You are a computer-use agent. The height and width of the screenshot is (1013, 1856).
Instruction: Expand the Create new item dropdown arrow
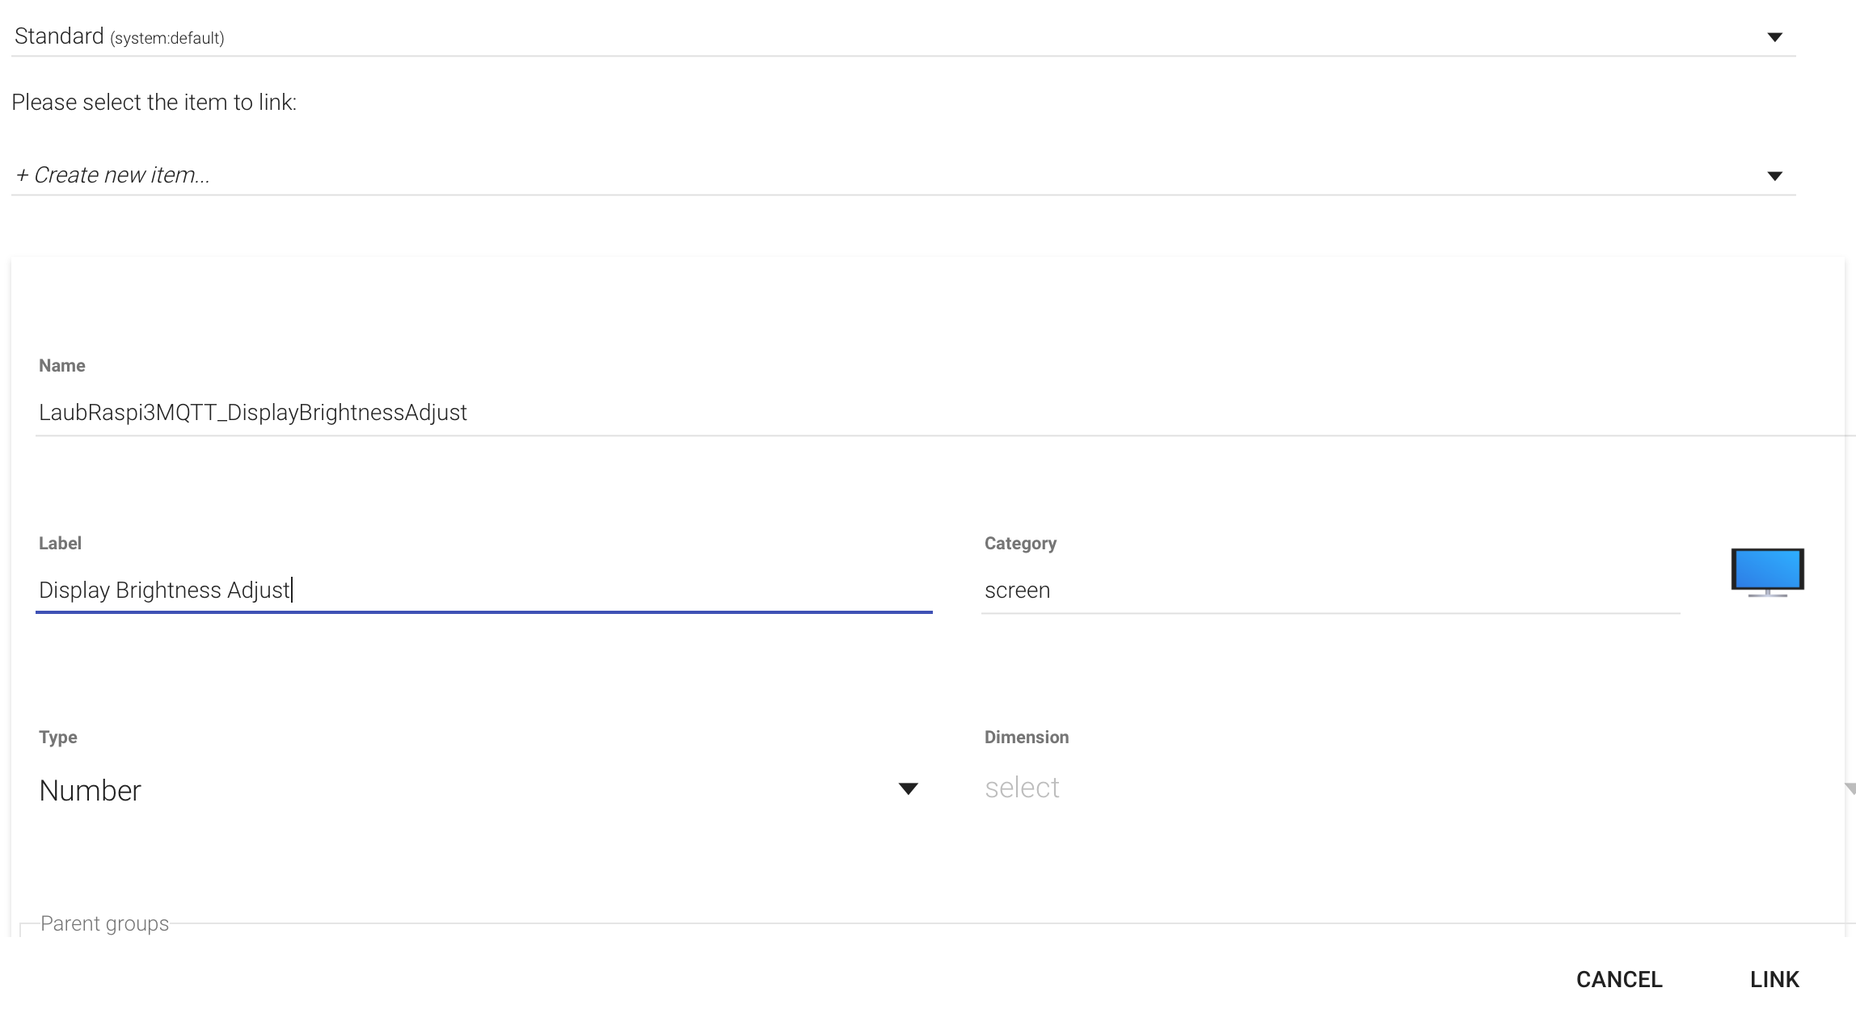[x=1774, y=176]
